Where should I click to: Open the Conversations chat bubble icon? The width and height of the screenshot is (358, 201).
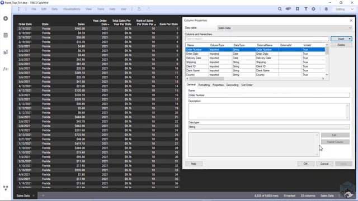click(289, 9)
